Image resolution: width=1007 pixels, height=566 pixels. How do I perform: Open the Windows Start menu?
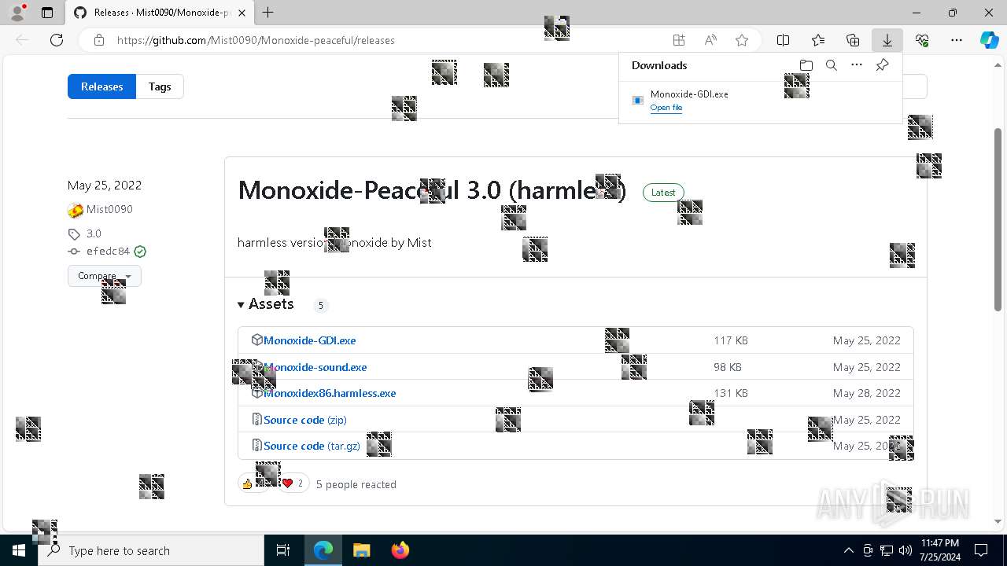(19, 550)
